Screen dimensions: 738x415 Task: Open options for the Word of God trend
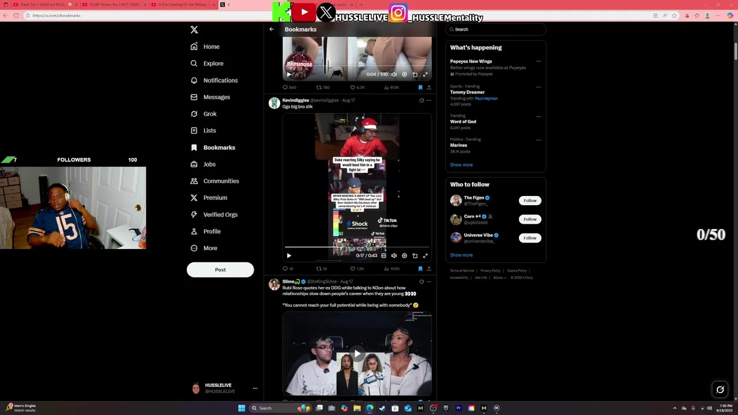tap(539, 116)
